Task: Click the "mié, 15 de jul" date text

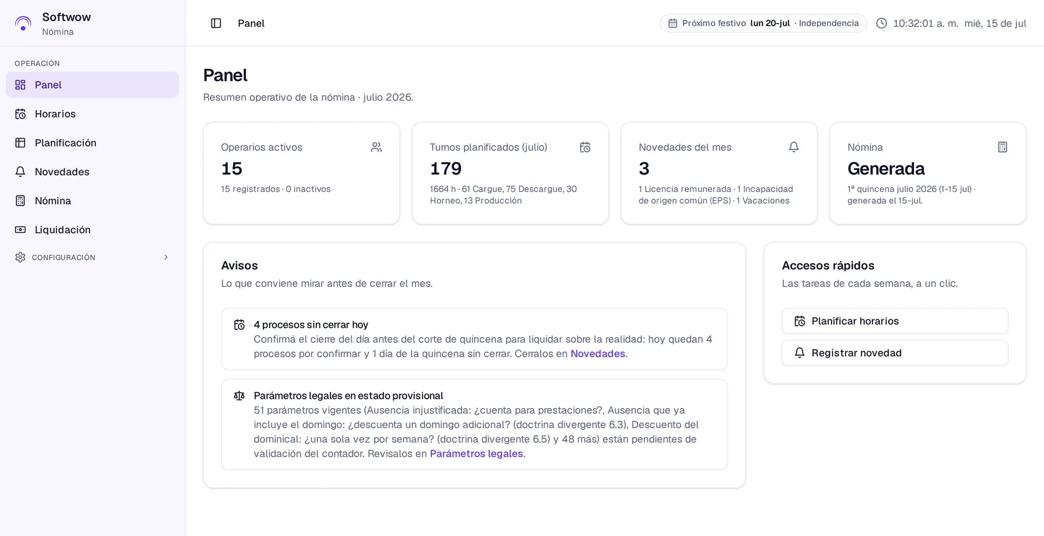Action: pyautogui.click(x=996, y=23)
